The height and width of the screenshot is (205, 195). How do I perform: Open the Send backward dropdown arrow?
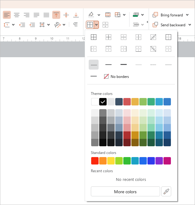190,25
